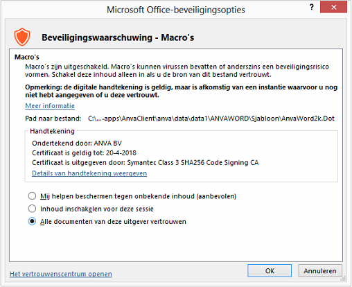The image size is (352, 287).
Task: Click the 'Macro's zijn uitgeschakeld' paragraph
Action: 177,71
